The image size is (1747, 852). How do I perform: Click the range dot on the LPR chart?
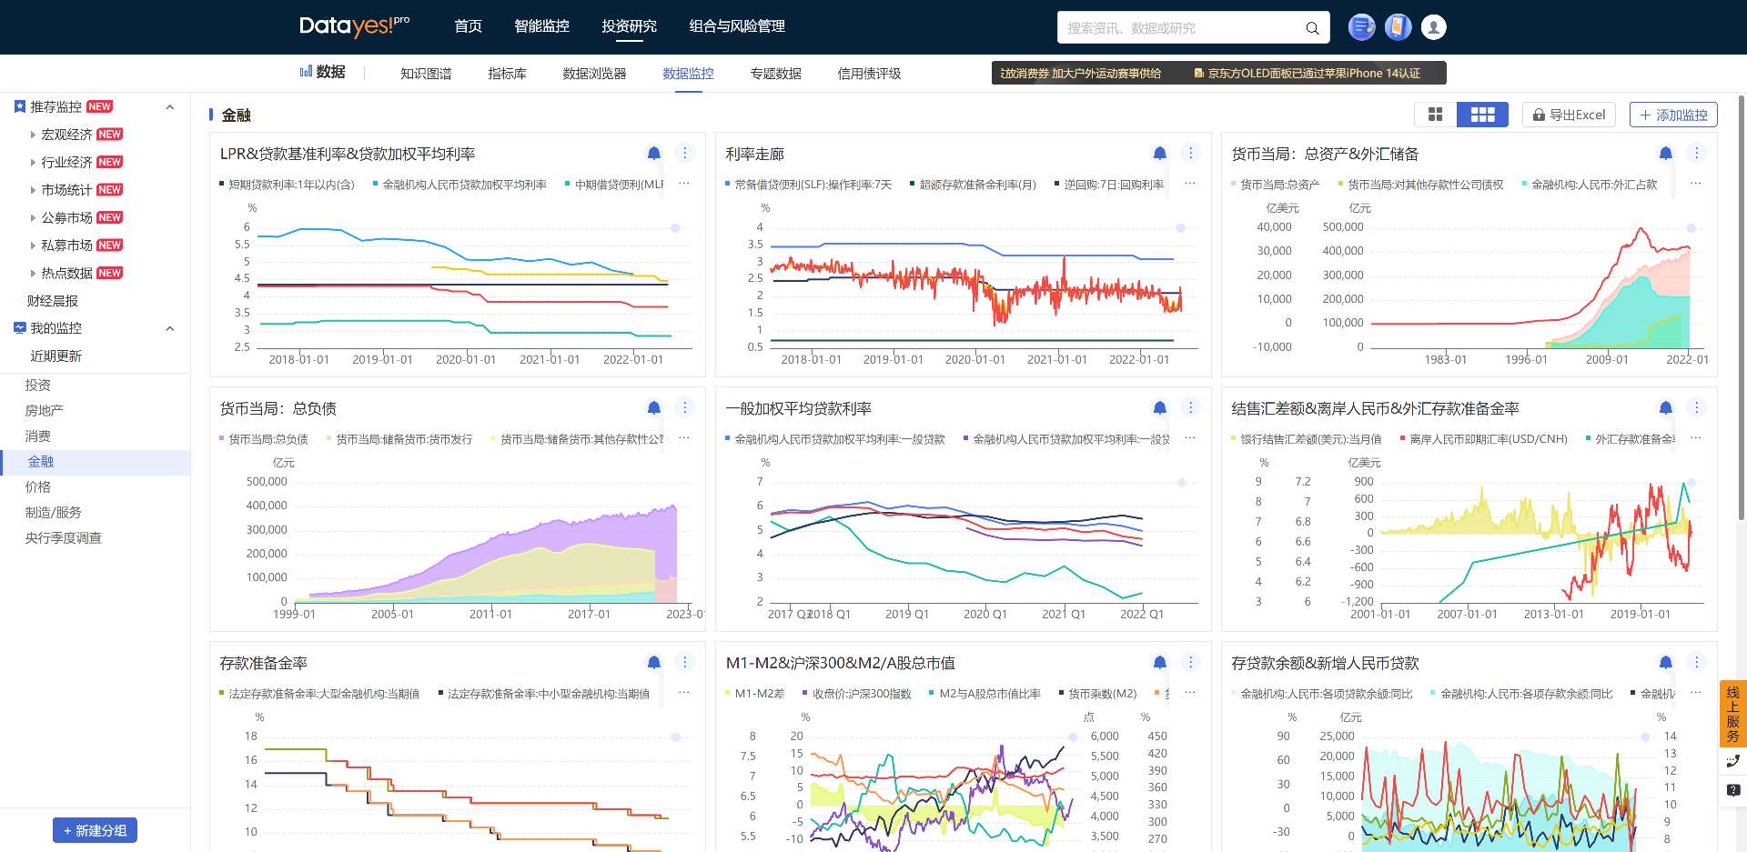pyautogui.click(x=675, y=228)
